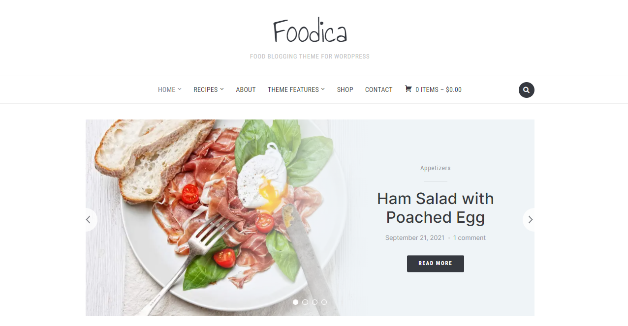Click the Foodica logo

click(x=310, y=31)
